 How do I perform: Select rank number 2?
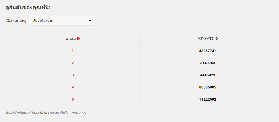[x=73, y=63]
